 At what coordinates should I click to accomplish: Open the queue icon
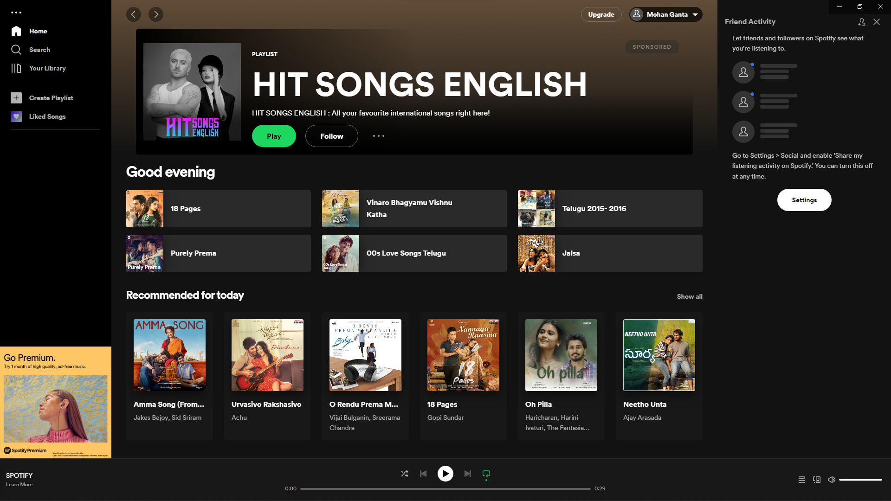click(x=802, y=480)
